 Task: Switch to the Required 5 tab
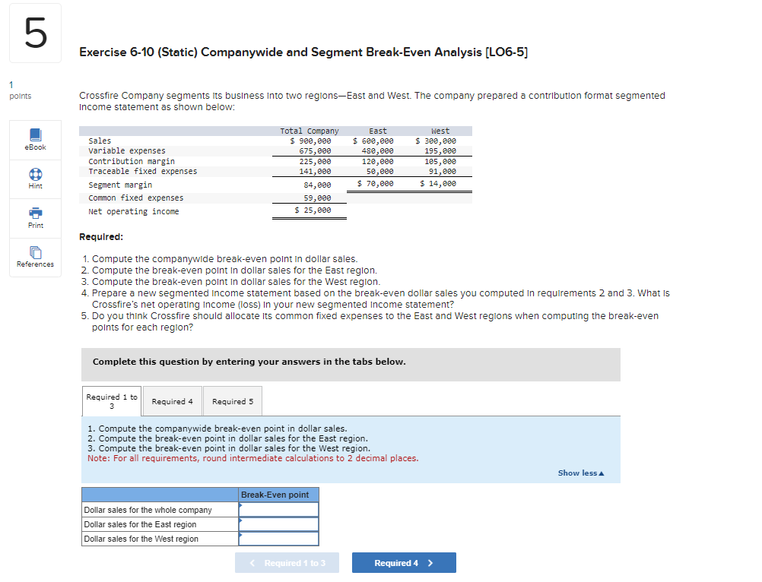point(232,401)
